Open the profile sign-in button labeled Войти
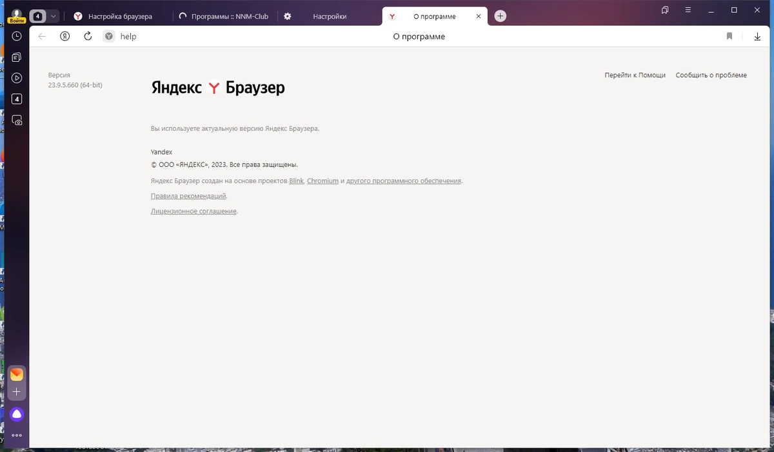Screen dimensions: 774x452 [x=17, y=16]
